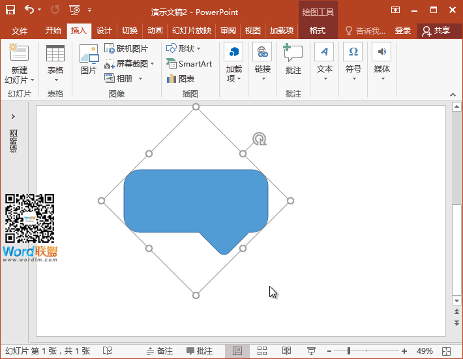Open the 格式 drawing tools tab
This screenshot has width=463, height=359.
coord(318,31)
